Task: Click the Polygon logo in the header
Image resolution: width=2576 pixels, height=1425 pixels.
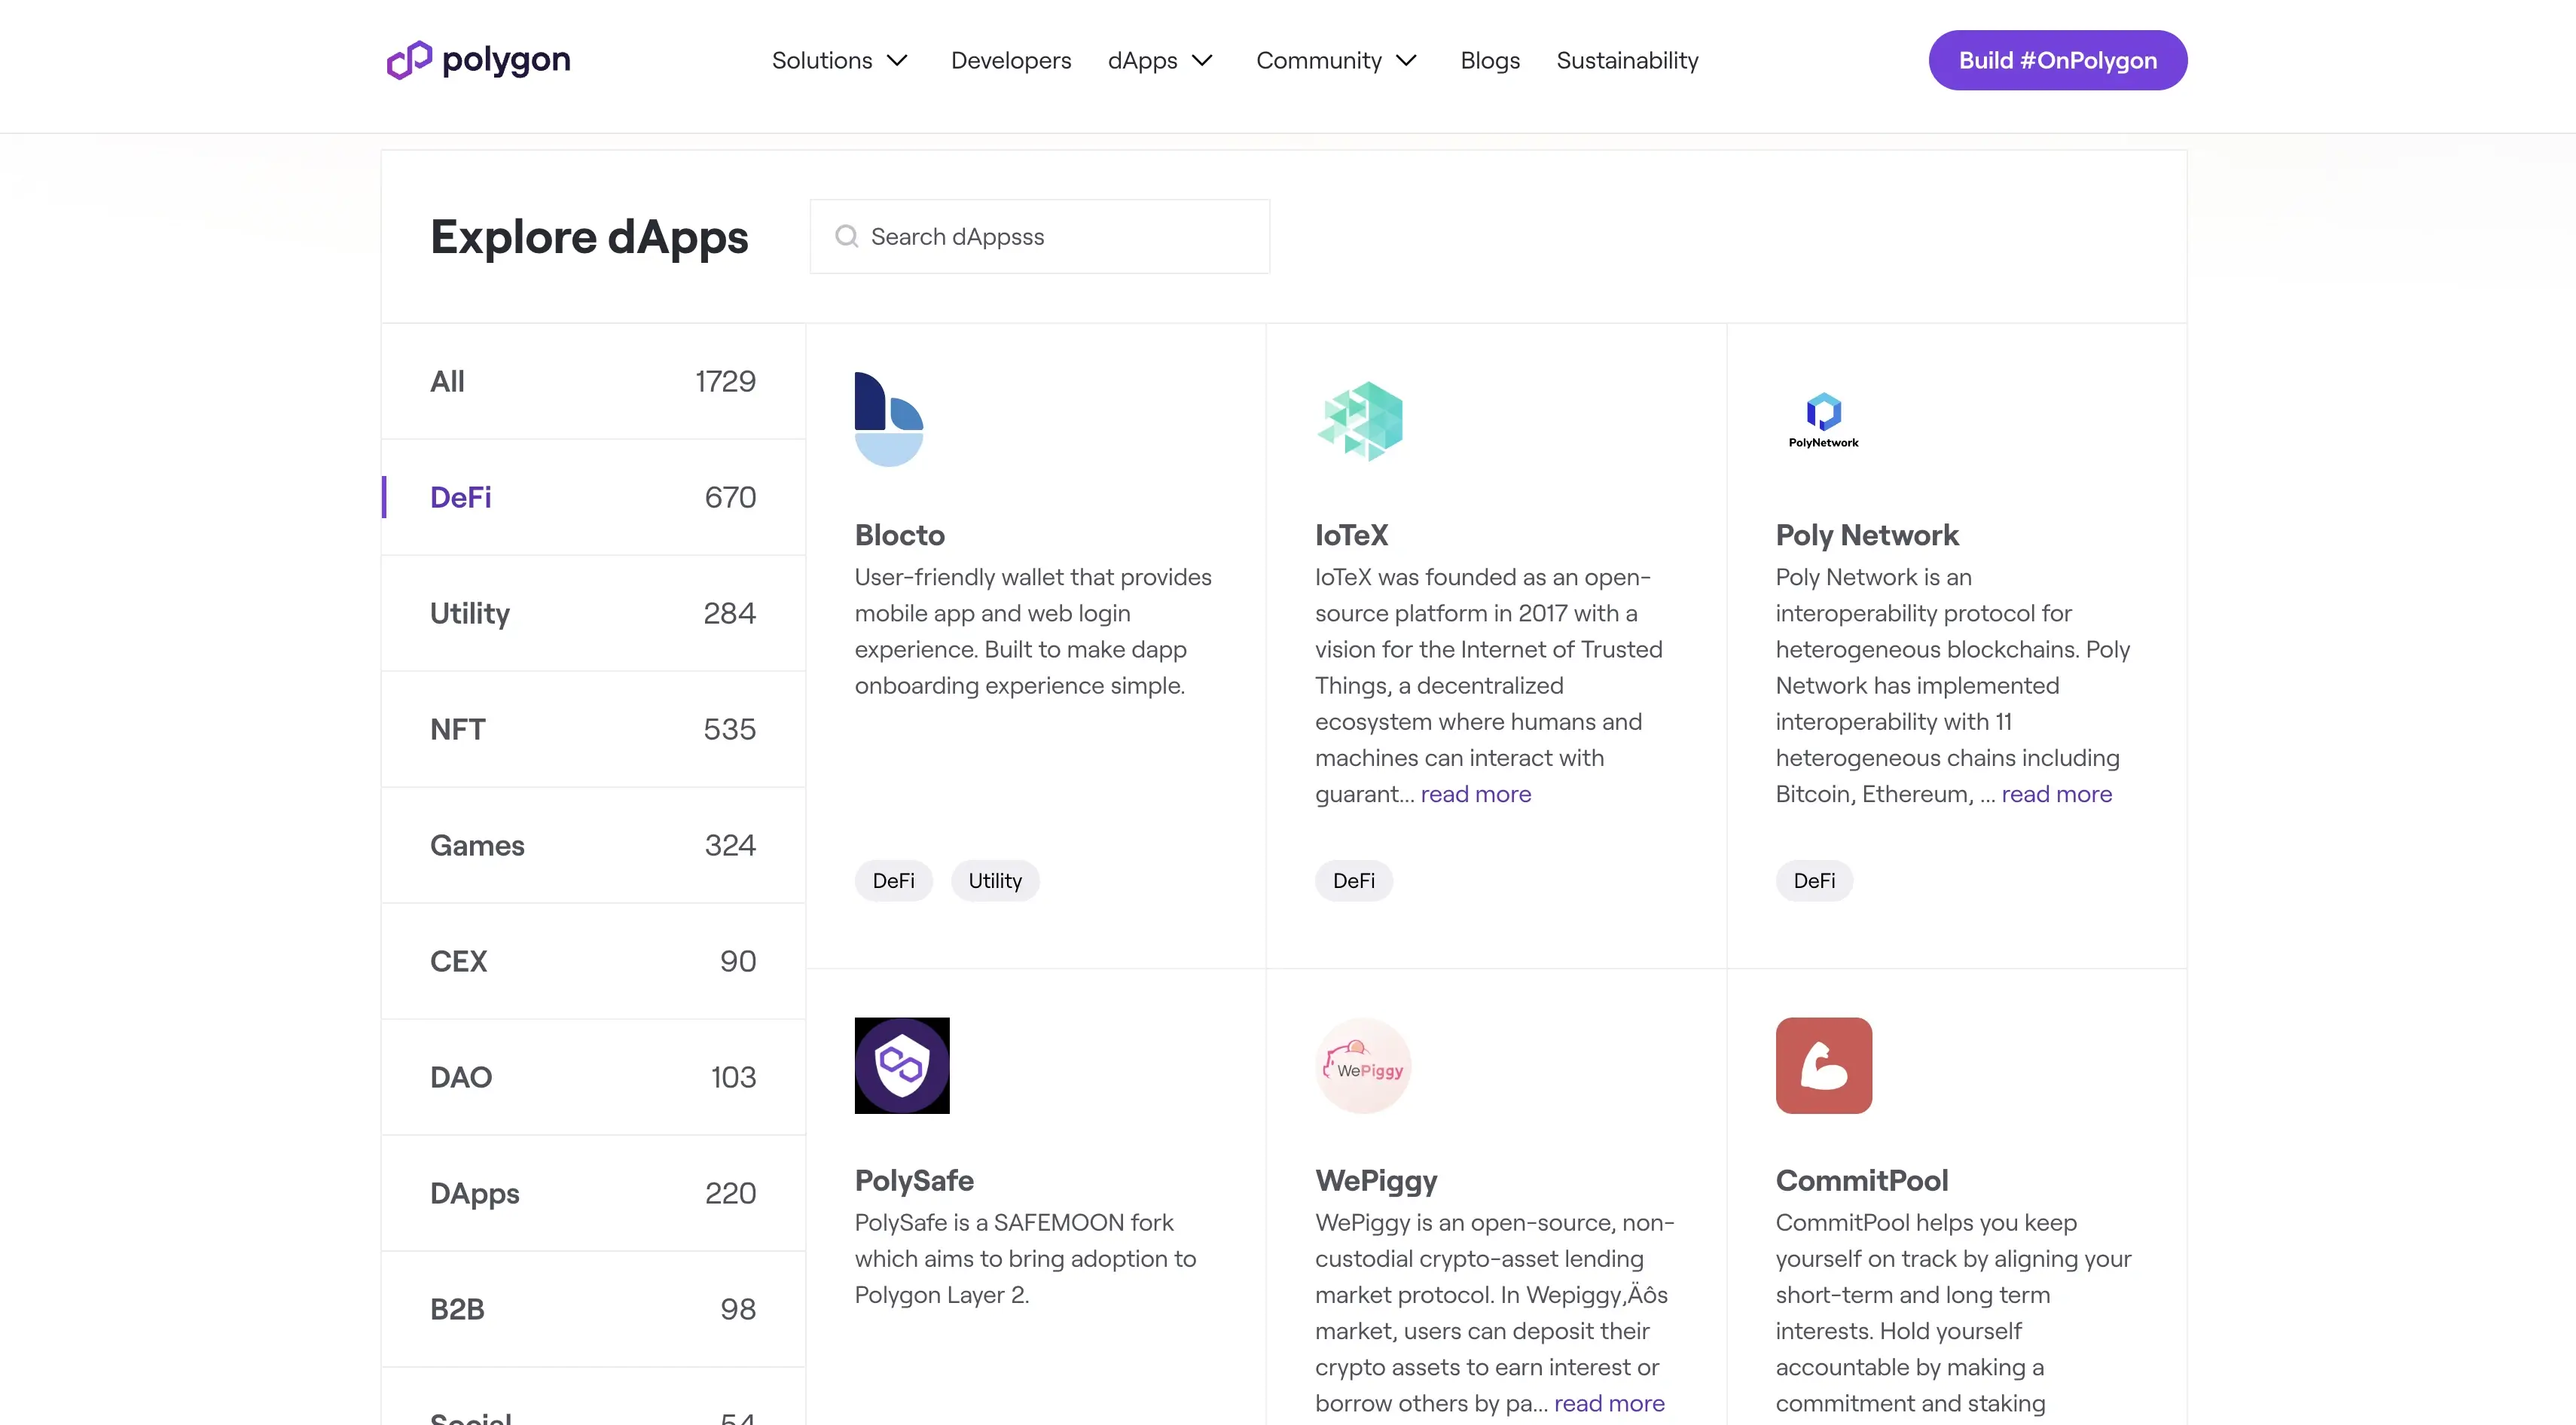Action: [x=477, y=60]
